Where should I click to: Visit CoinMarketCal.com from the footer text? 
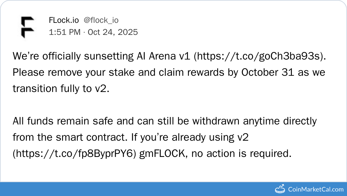(x=316, y=189)
